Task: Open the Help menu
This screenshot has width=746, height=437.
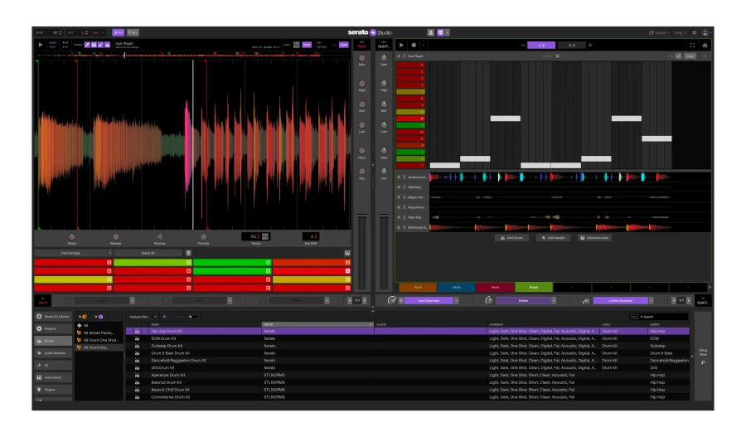Action: tap(680, 33)
